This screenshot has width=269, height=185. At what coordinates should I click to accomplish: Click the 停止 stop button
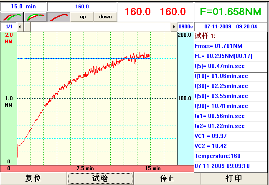(167, 178)
